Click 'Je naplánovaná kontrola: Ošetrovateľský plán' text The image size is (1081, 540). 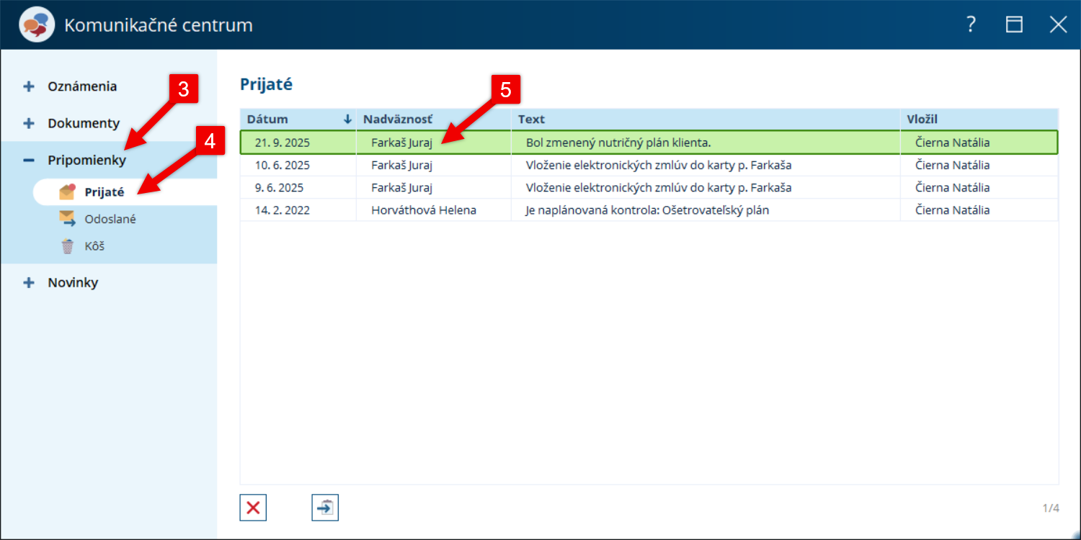tap(647, 210)
